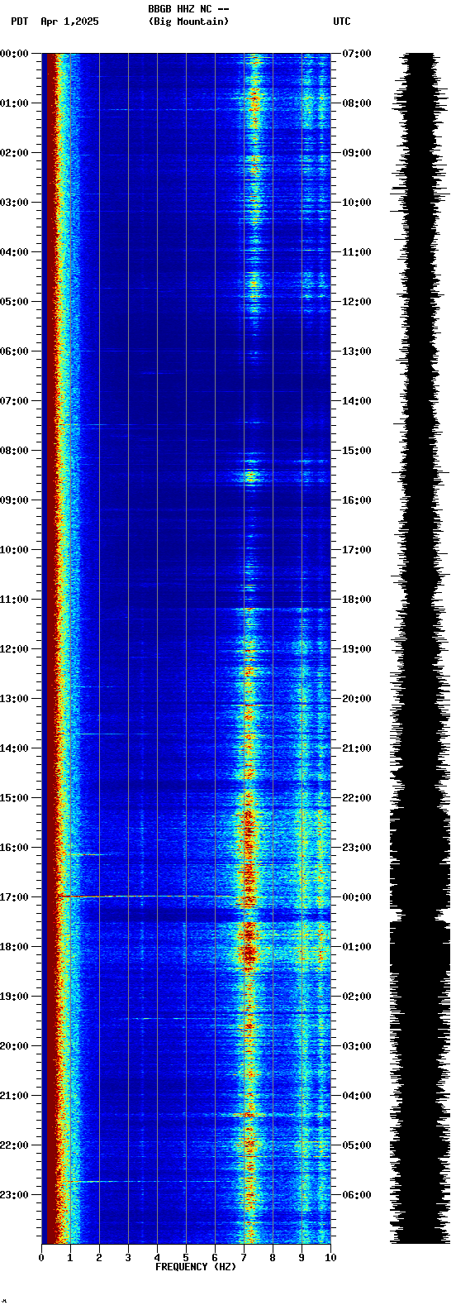Click the UTC '03:00' time label
Viewport: 456px width, 1310px height.
point(356,1046)
